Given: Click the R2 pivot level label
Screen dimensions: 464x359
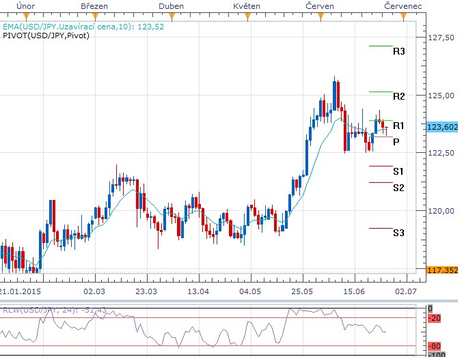Looking at the screenshot, I should click(398, 96).
